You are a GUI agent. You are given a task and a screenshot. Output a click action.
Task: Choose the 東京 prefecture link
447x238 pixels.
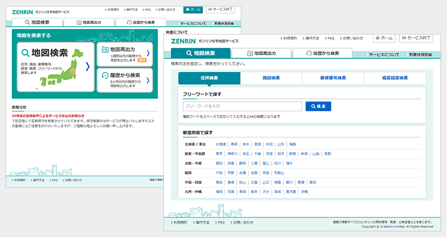(219, 154)
